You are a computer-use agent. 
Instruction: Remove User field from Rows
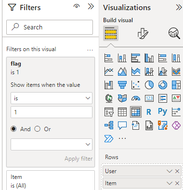177,171
